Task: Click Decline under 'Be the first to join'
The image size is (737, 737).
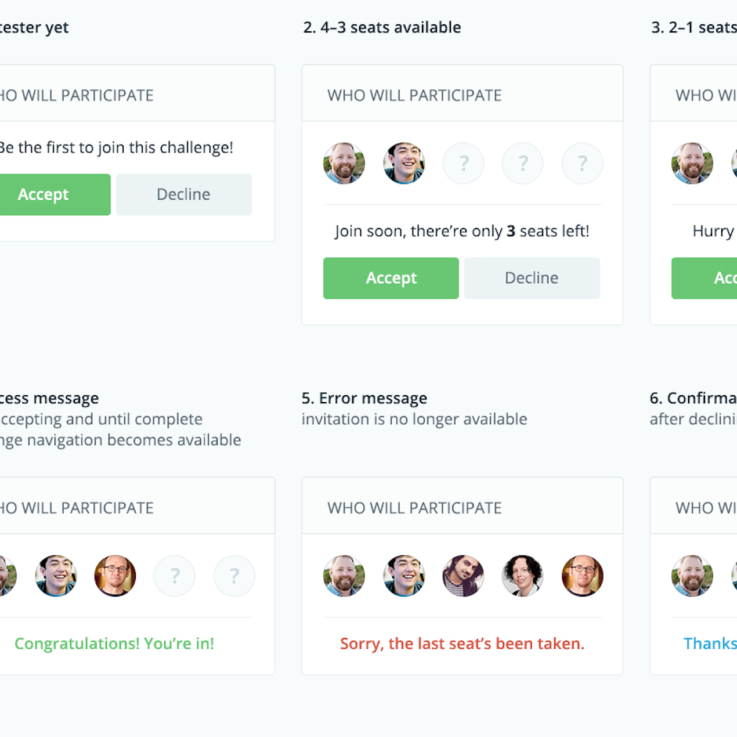Action: click(x=183, y=194)
